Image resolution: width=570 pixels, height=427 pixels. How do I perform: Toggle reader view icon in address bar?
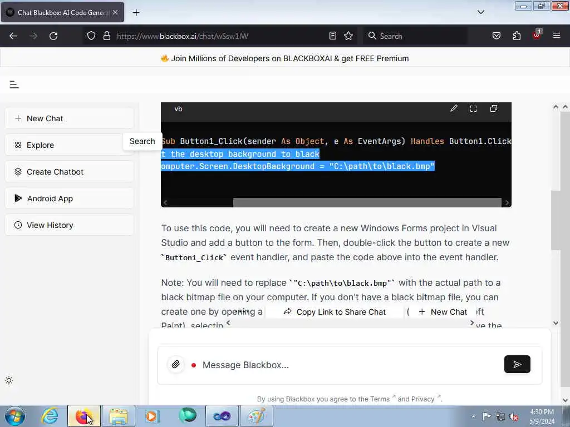click(x=333, y=36)
